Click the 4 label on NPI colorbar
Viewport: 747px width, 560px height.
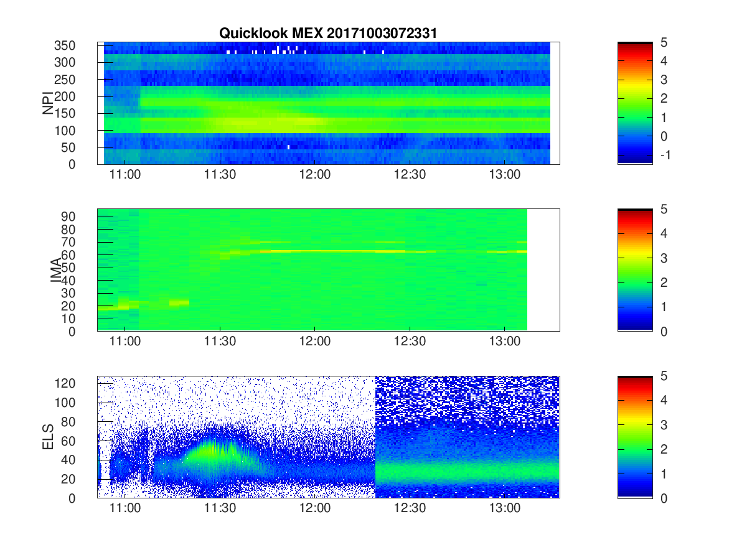pyautogui.click(x=664, y=61)
